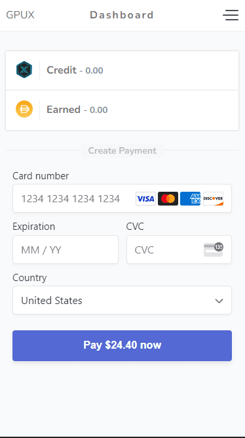Screen dimensions: 245x438
Task: Select the Credit balance row
Action: tap(122, 70)
